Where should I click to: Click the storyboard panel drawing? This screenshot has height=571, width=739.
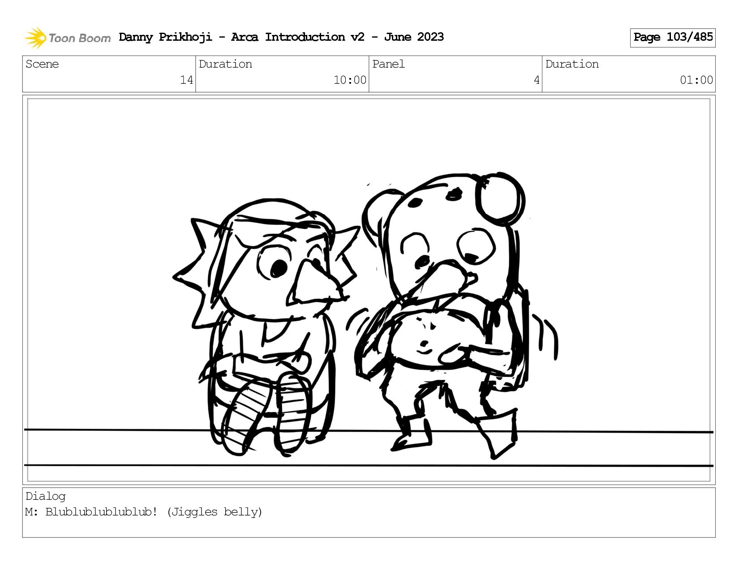pos(369,290)
